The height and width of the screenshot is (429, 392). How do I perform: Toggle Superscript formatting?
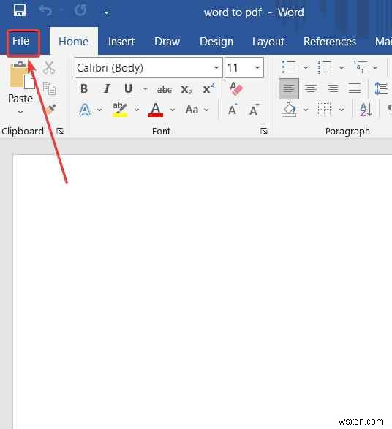coord(208,88)
